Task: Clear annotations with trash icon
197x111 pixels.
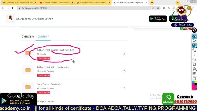Action: (194, 64)
